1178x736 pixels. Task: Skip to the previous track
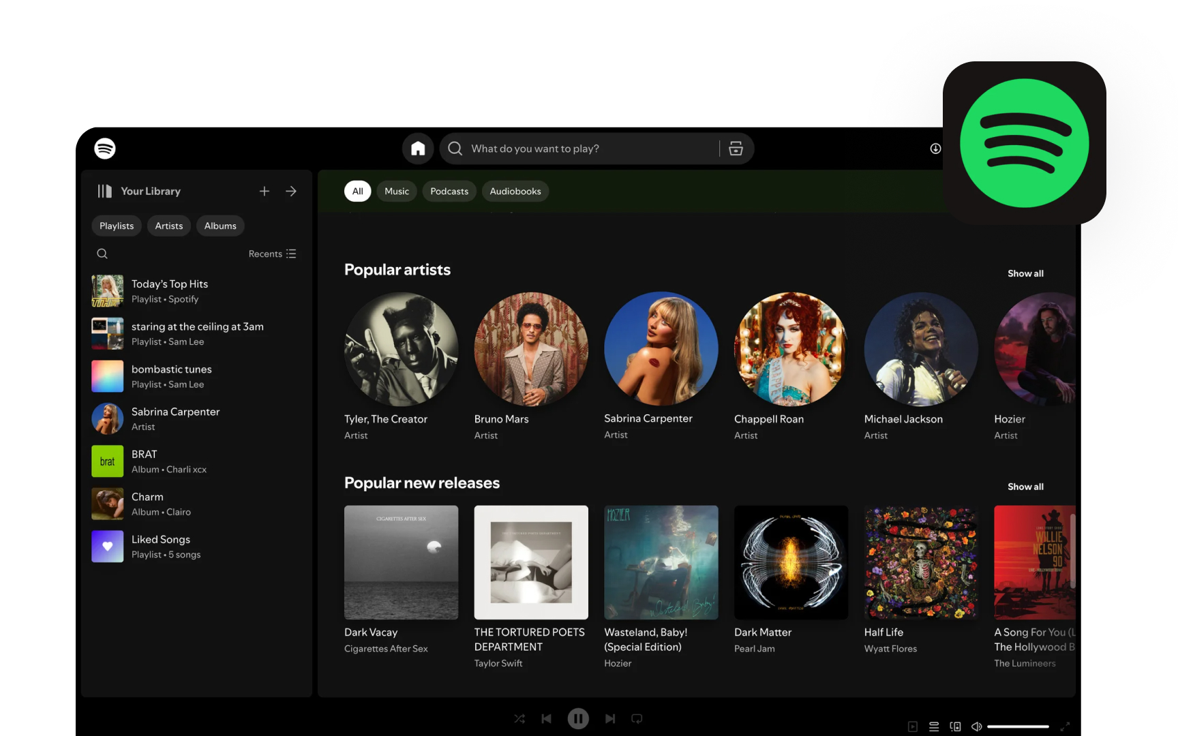click(547, 718)
